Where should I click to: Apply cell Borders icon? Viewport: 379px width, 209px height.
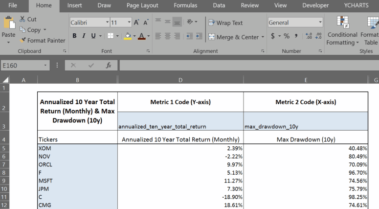(x=111, y=36)
